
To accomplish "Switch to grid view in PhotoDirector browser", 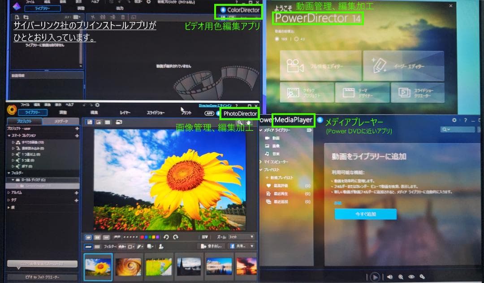I will pyautogui.click(x=107, y=121).
